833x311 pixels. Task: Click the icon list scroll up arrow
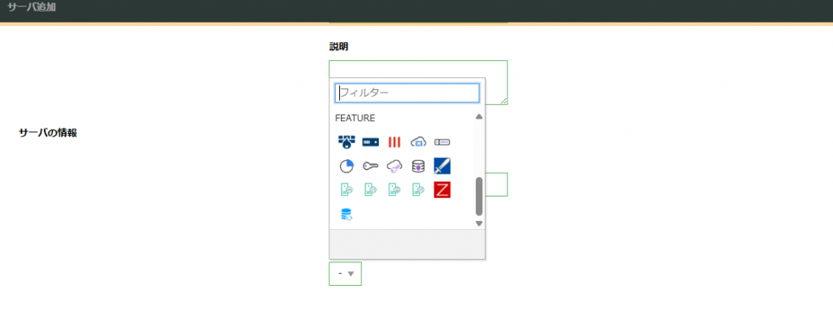tap(478, 116)
